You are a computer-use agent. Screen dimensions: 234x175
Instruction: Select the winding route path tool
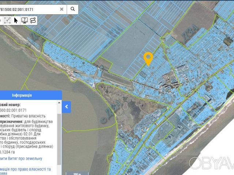(33, 20)
